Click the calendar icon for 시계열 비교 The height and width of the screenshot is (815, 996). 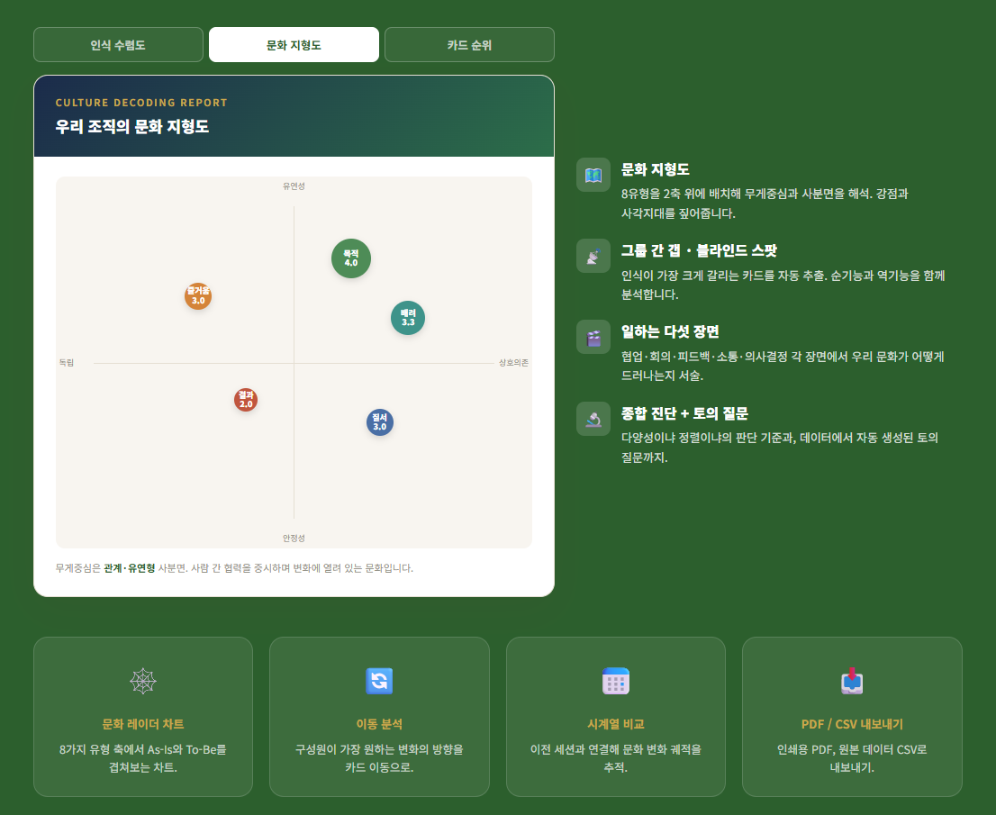click(x=615, y=681)
